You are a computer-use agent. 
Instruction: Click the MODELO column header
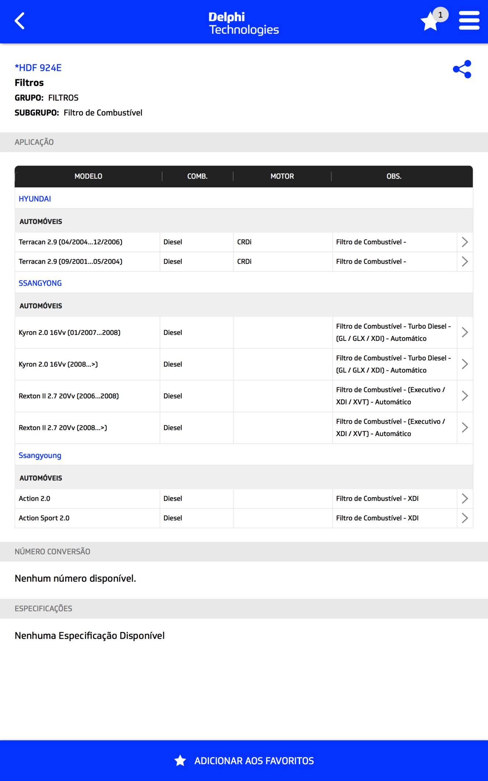88,176
